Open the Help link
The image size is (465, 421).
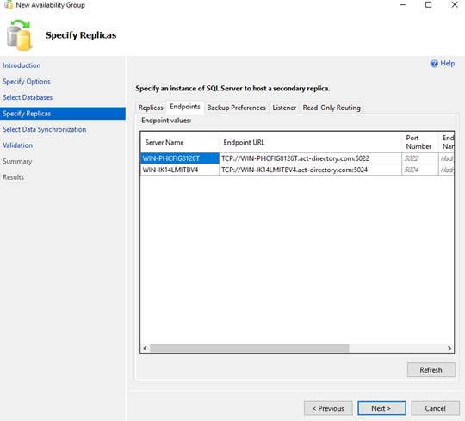pyautogui.click(x=447, y=64)
